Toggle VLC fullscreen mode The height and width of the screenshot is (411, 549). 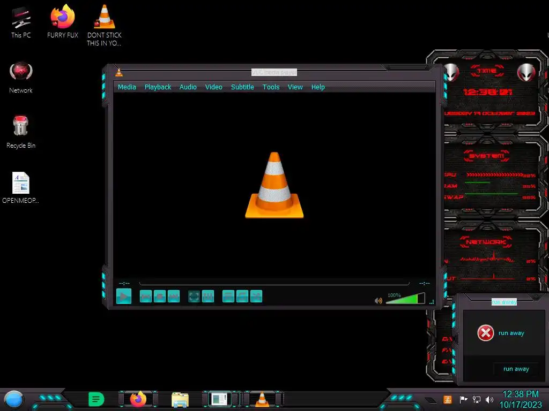coord(194,296)
